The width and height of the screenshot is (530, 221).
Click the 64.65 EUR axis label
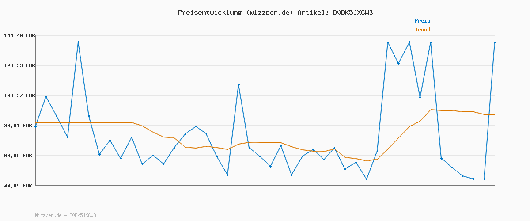tap(19, 156)
